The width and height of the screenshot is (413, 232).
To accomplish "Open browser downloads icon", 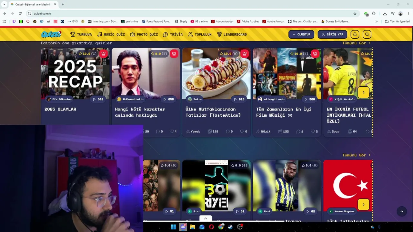I will [385, 14].
